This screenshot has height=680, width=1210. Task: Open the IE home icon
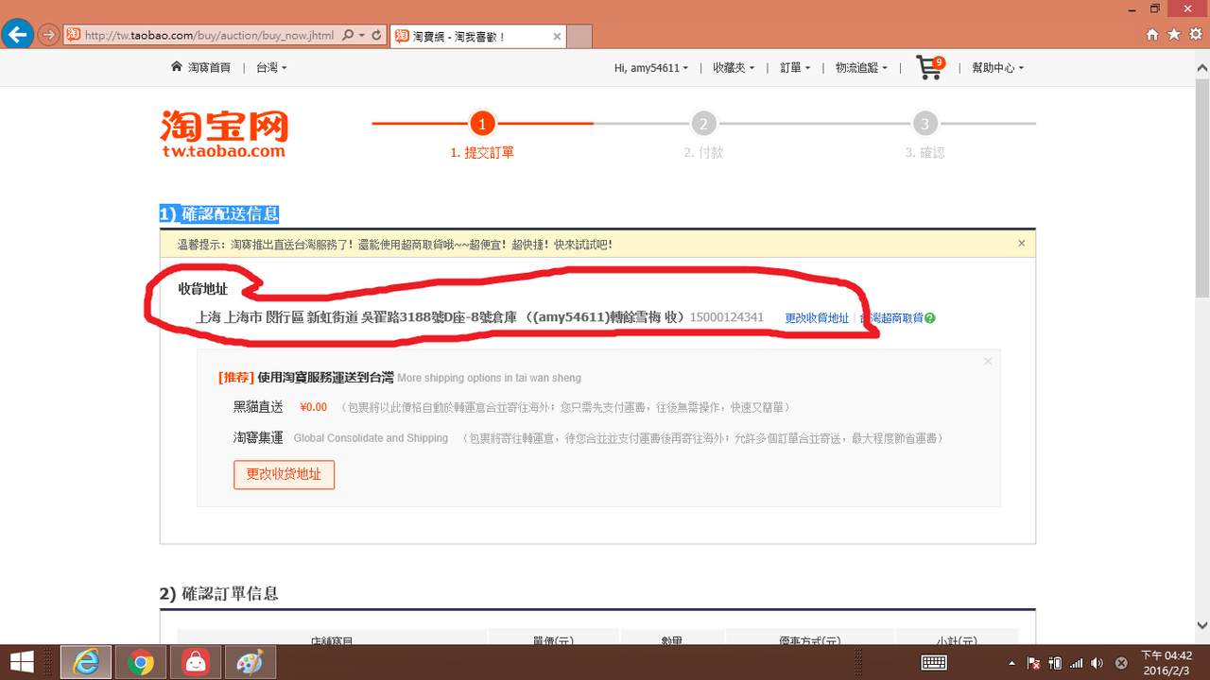point(1151,35)
